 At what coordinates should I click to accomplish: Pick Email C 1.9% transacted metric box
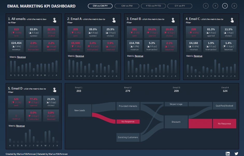pos(211,46)
